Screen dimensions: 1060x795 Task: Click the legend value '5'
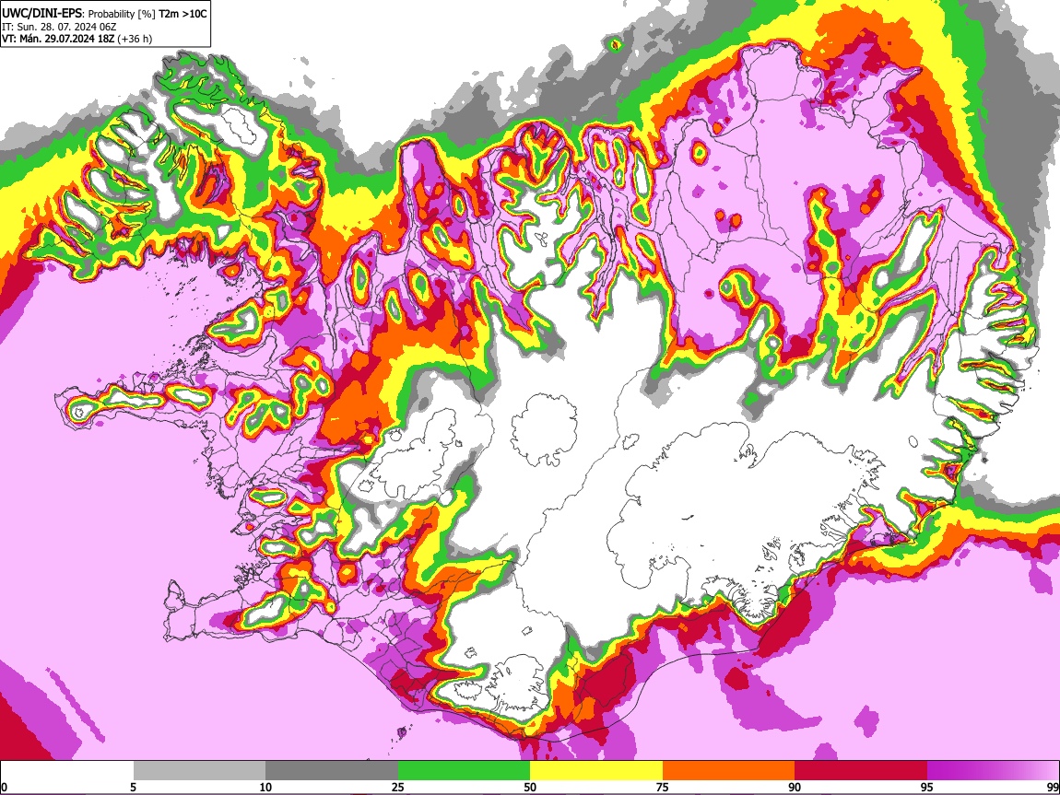[133, 787]
